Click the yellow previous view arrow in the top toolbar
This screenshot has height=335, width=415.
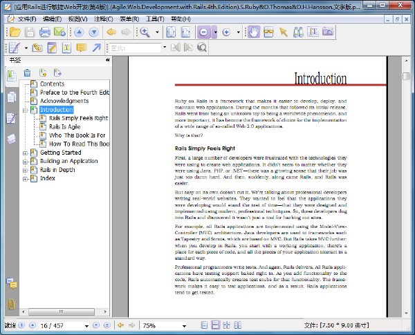pos(111,32)
